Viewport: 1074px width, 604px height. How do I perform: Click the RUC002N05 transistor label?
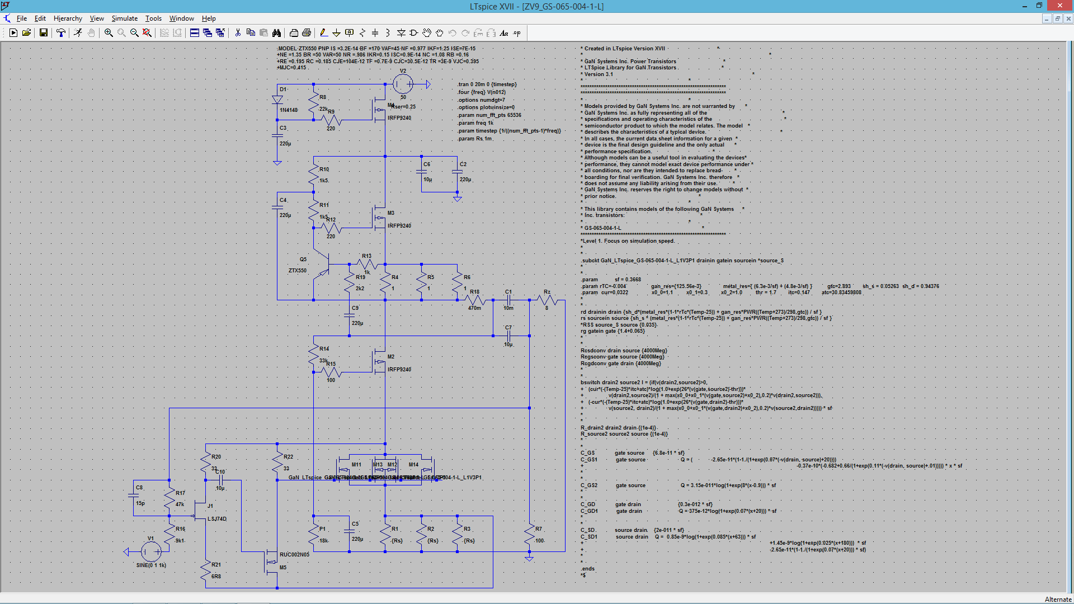295,555
